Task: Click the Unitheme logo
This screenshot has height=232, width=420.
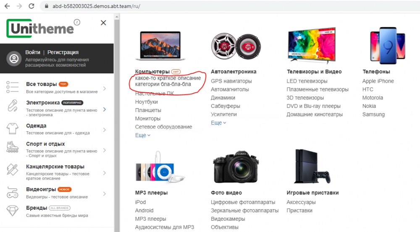Action: tap(40, 29)
